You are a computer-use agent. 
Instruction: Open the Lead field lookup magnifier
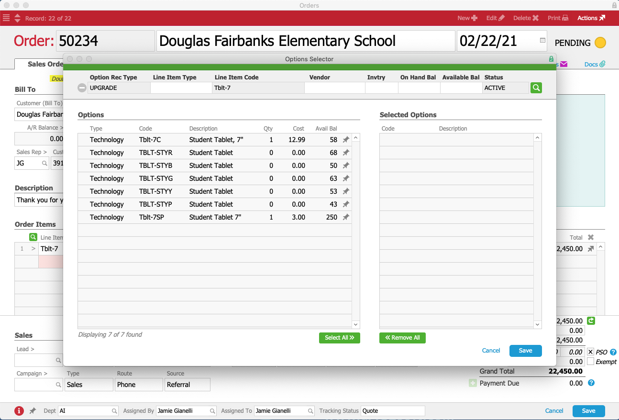[x=58, y=360]
